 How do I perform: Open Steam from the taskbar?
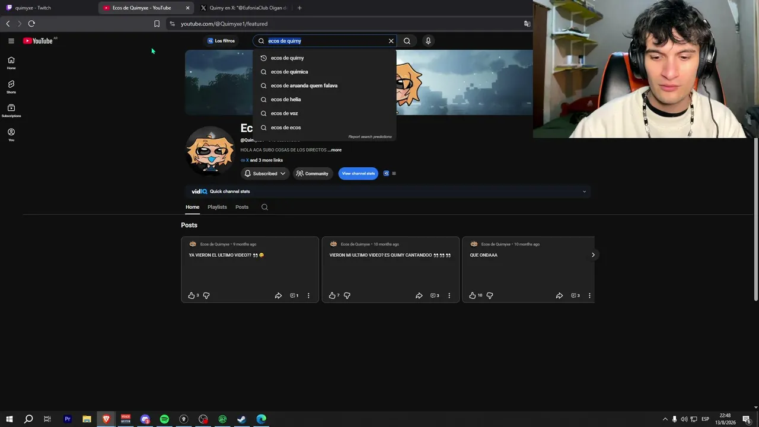click(242, 419)
